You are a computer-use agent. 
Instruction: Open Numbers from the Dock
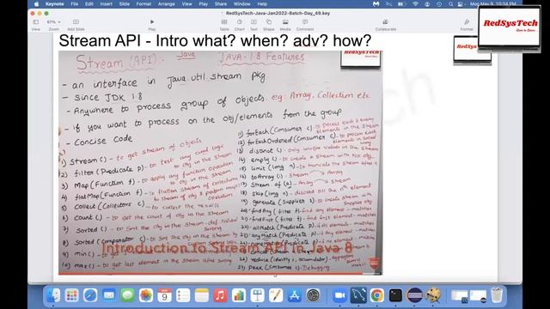tap(239, 295)
